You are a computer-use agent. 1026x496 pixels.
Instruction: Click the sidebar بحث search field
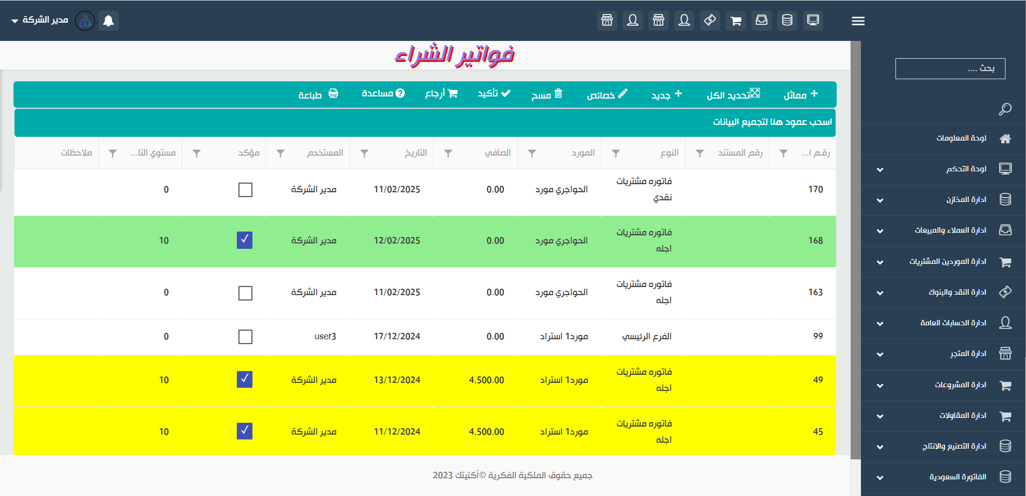tap(950, 68)
